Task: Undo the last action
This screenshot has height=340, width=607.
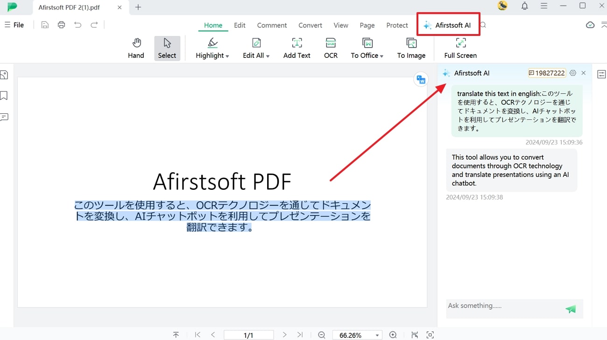Action: pyautogui.click(x=78, y=25)
